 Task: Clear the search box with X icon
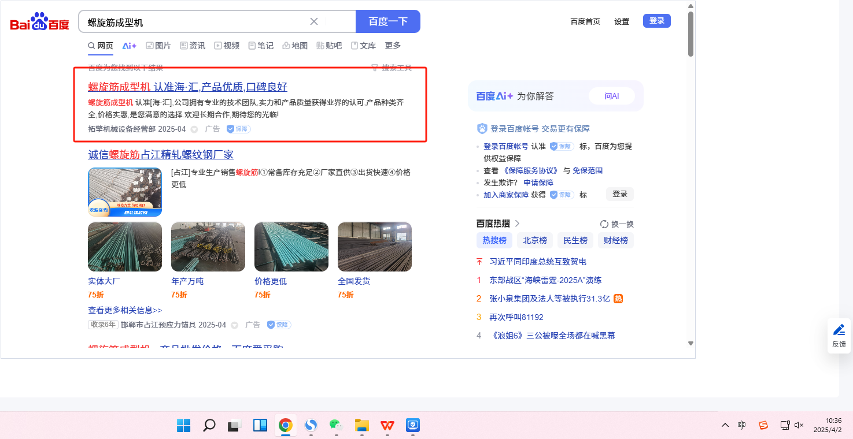tap(314, 21)
